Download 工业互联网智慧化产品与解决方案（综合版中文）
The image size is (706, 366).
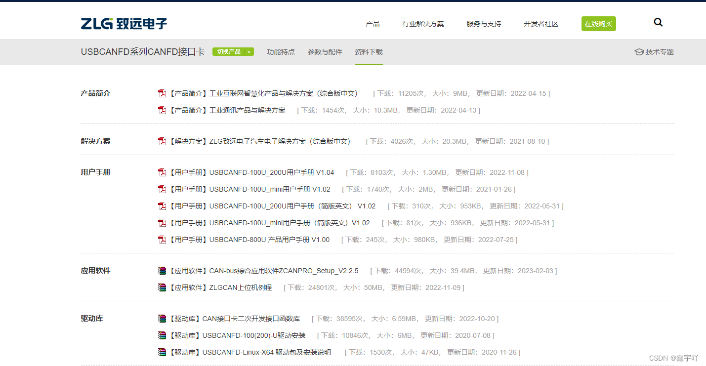pos(263,93)
